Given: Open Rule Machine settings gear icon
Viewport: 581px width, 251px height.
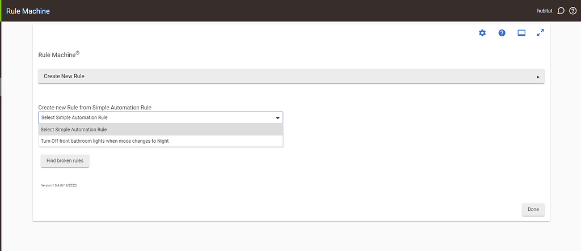Looking at the screenshot, I should point(482,33).
